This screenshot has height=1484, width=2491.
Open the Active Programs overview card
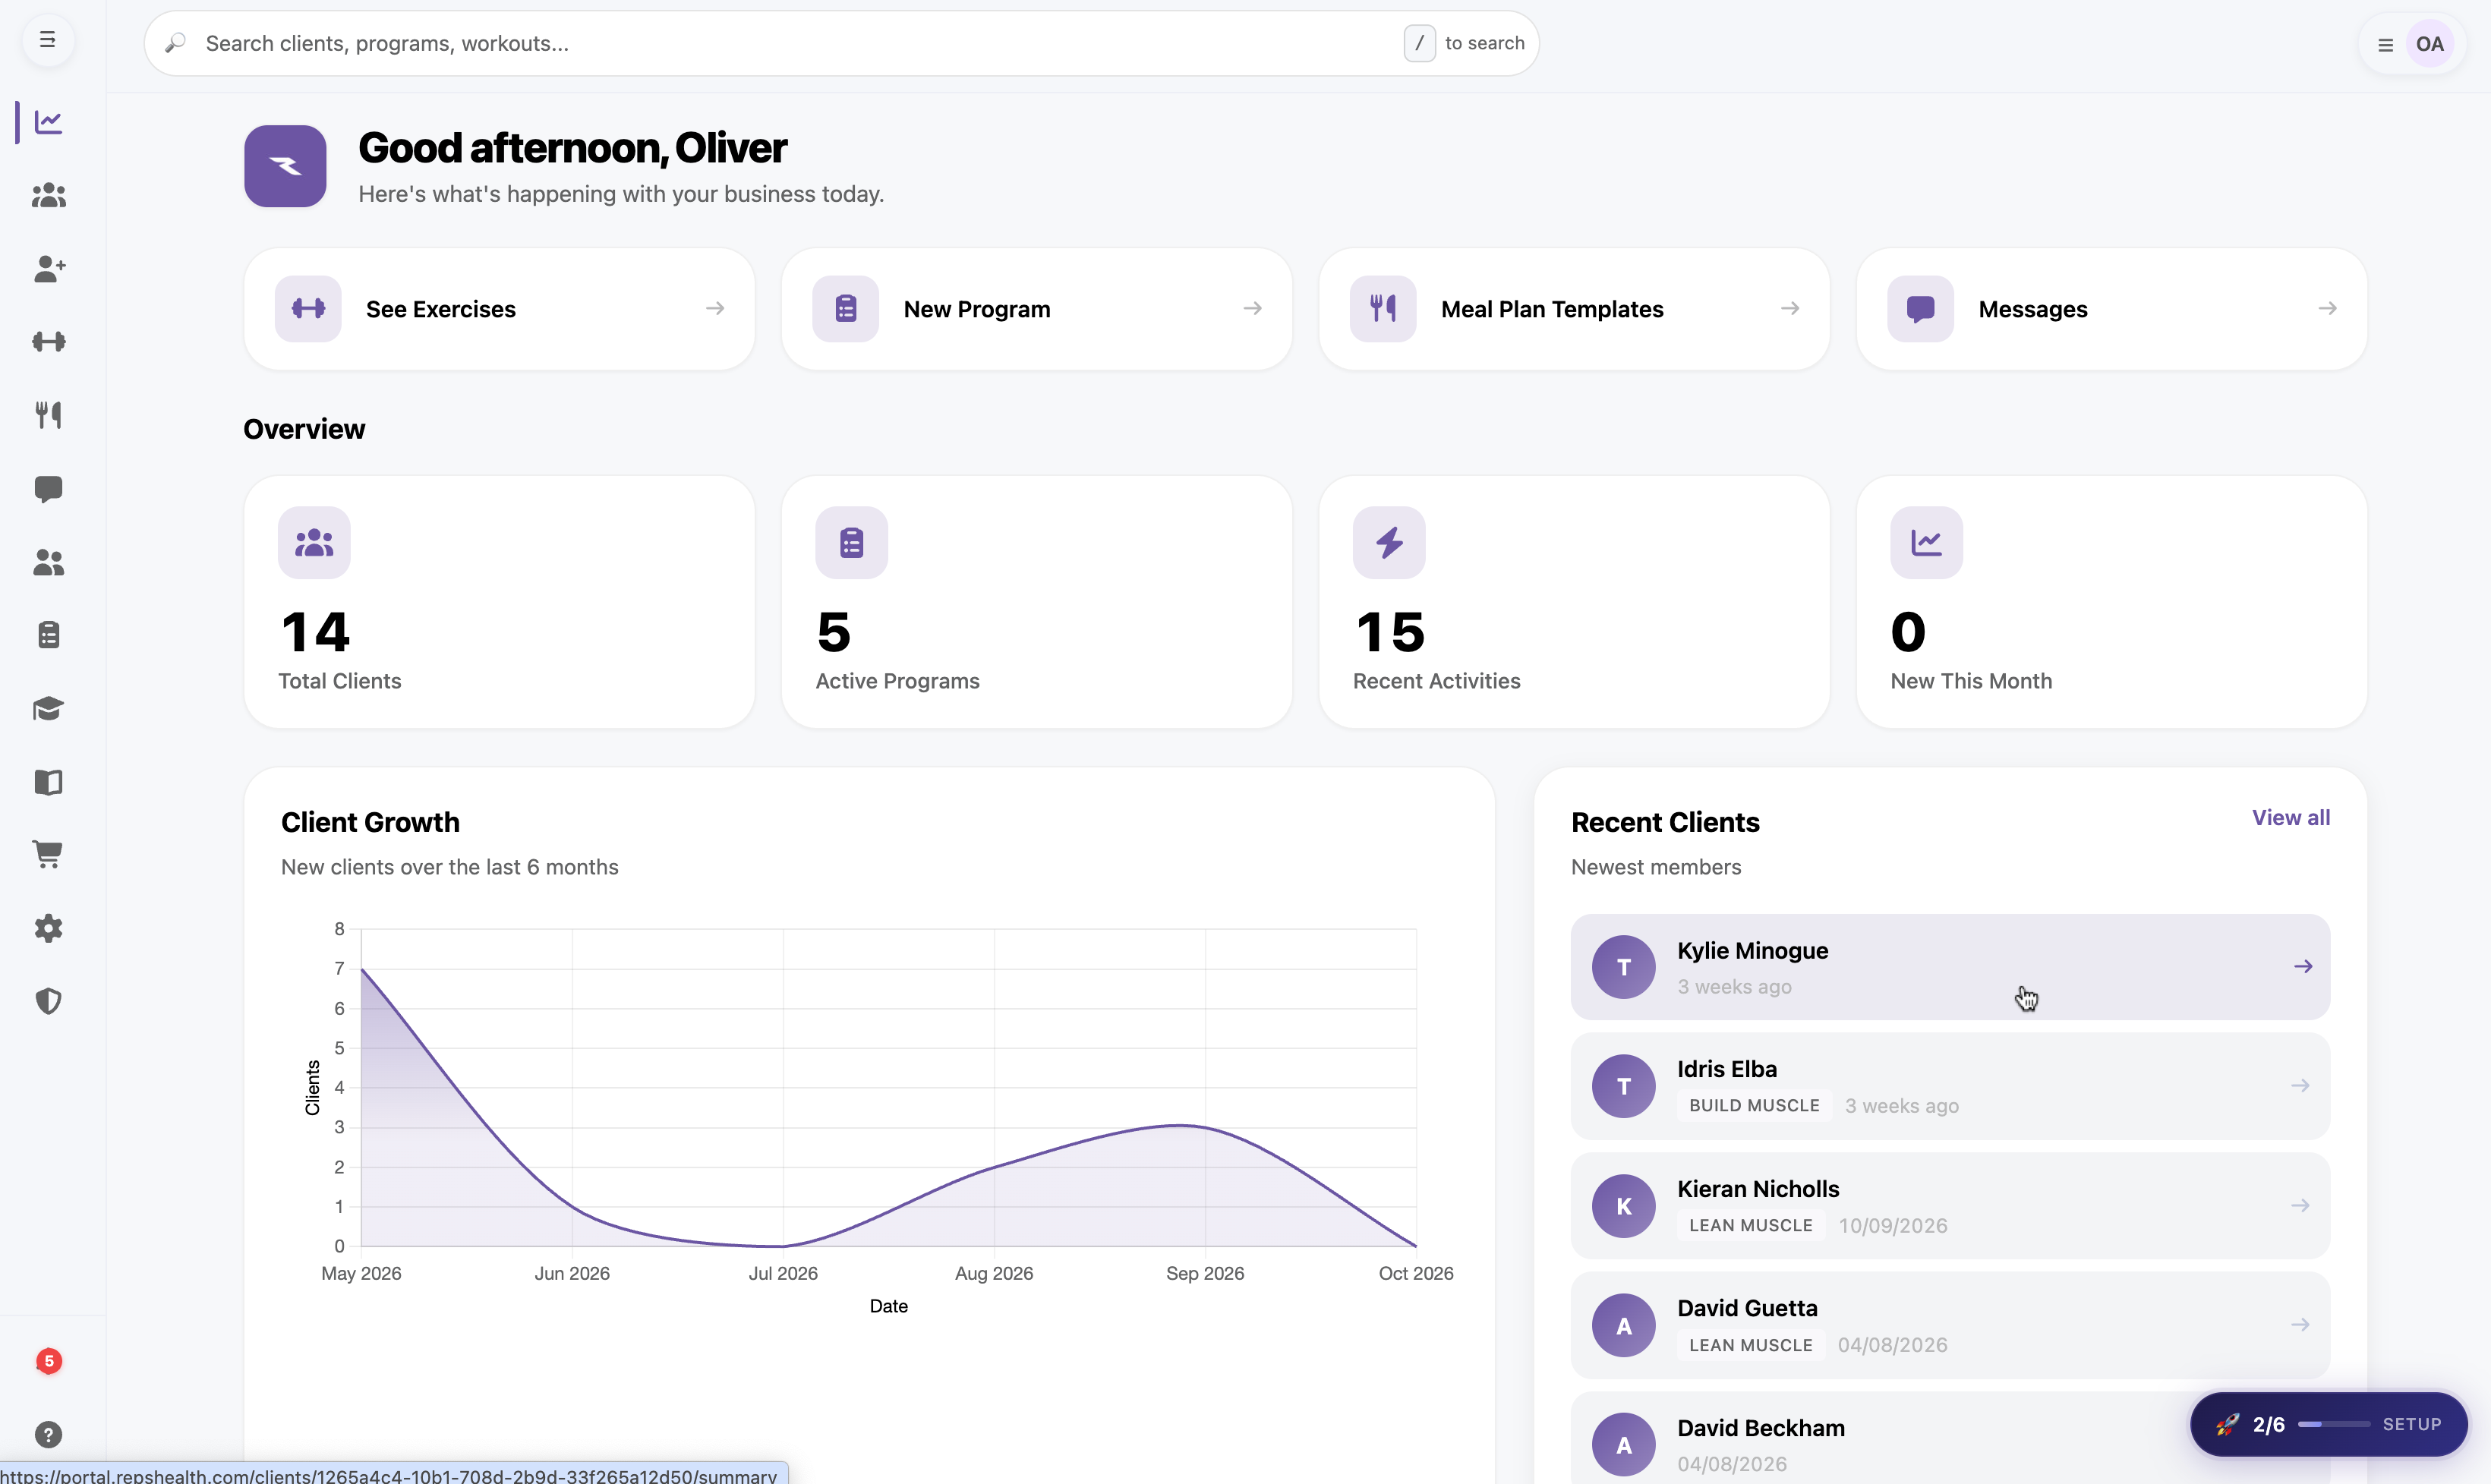tap(1036, 602)
